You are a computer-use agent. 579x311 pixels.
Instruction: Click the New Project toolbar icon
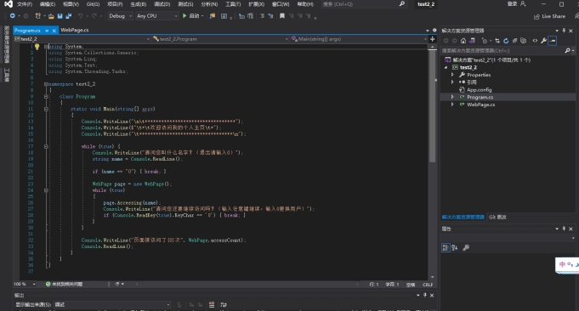(x=37, y=16)
